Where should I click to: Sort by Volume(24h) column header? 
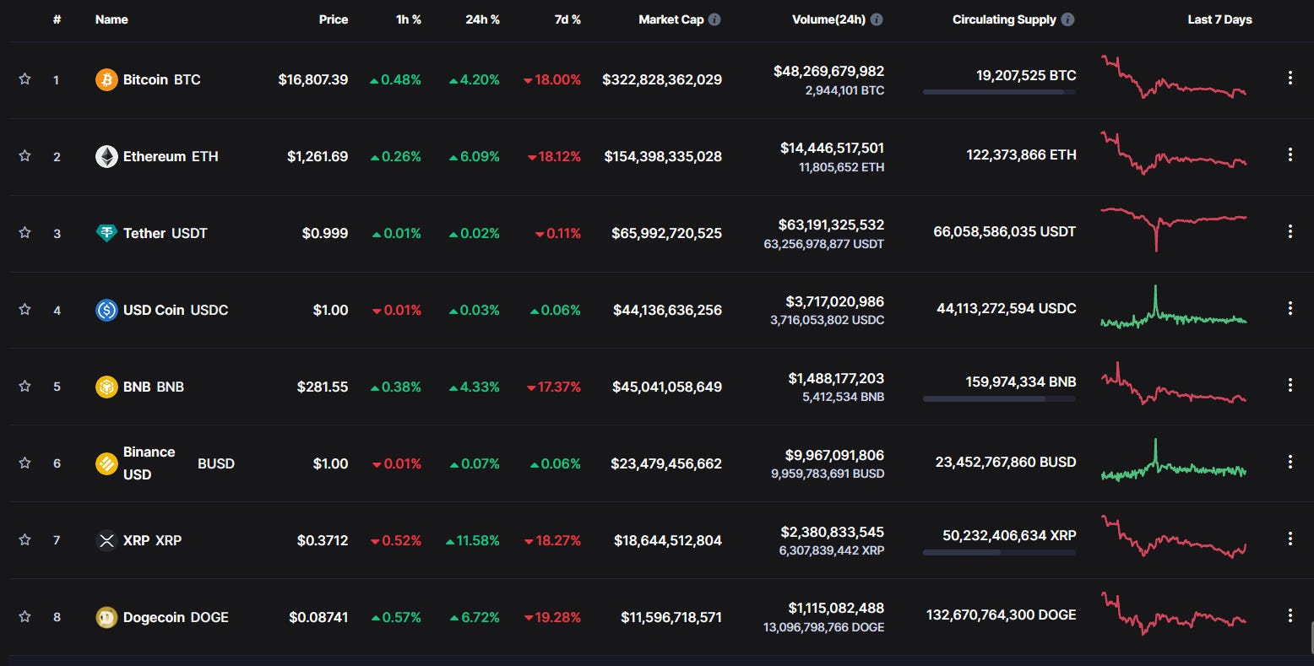[828, 19]
